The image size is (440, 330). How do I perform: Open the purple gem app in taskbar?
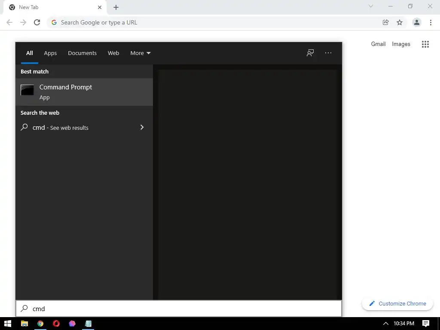point(72,324)
